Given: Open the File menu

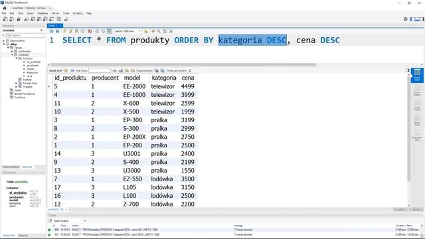Looking at the screenshot, I should coord(4,13).
